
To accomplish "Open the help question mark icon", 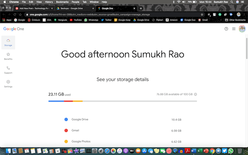I will click(226, 29).
